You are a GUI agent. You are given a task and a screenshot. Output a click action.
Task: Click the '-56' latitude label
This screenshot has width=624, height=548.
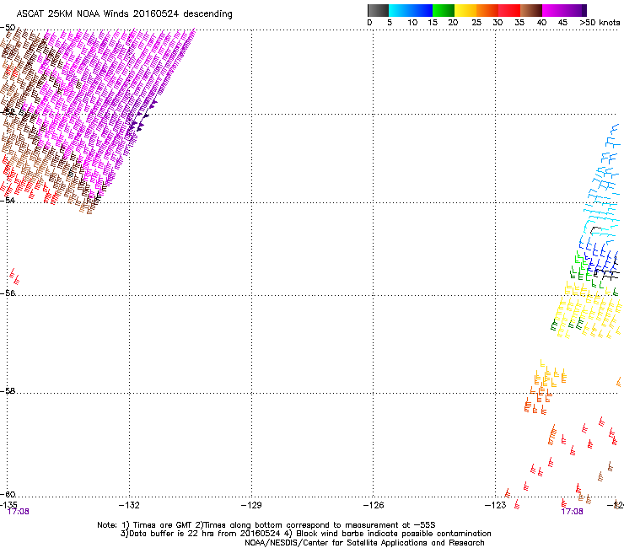click(x=8, y=293)
